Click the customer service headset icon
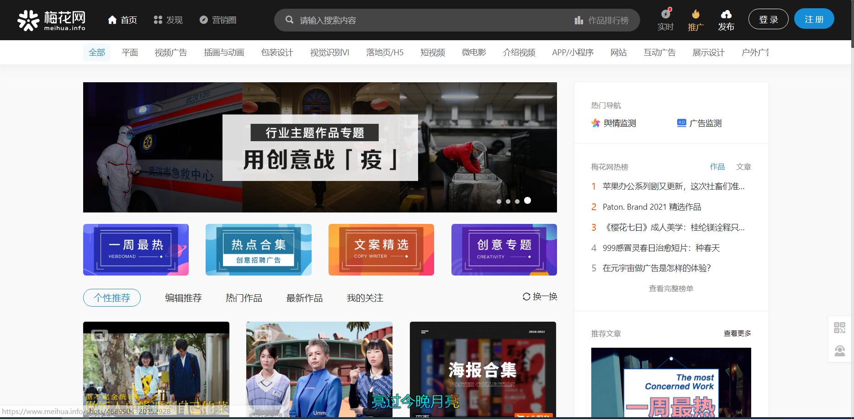The height and width of the screenshot is (419, 854). [840, 350]
